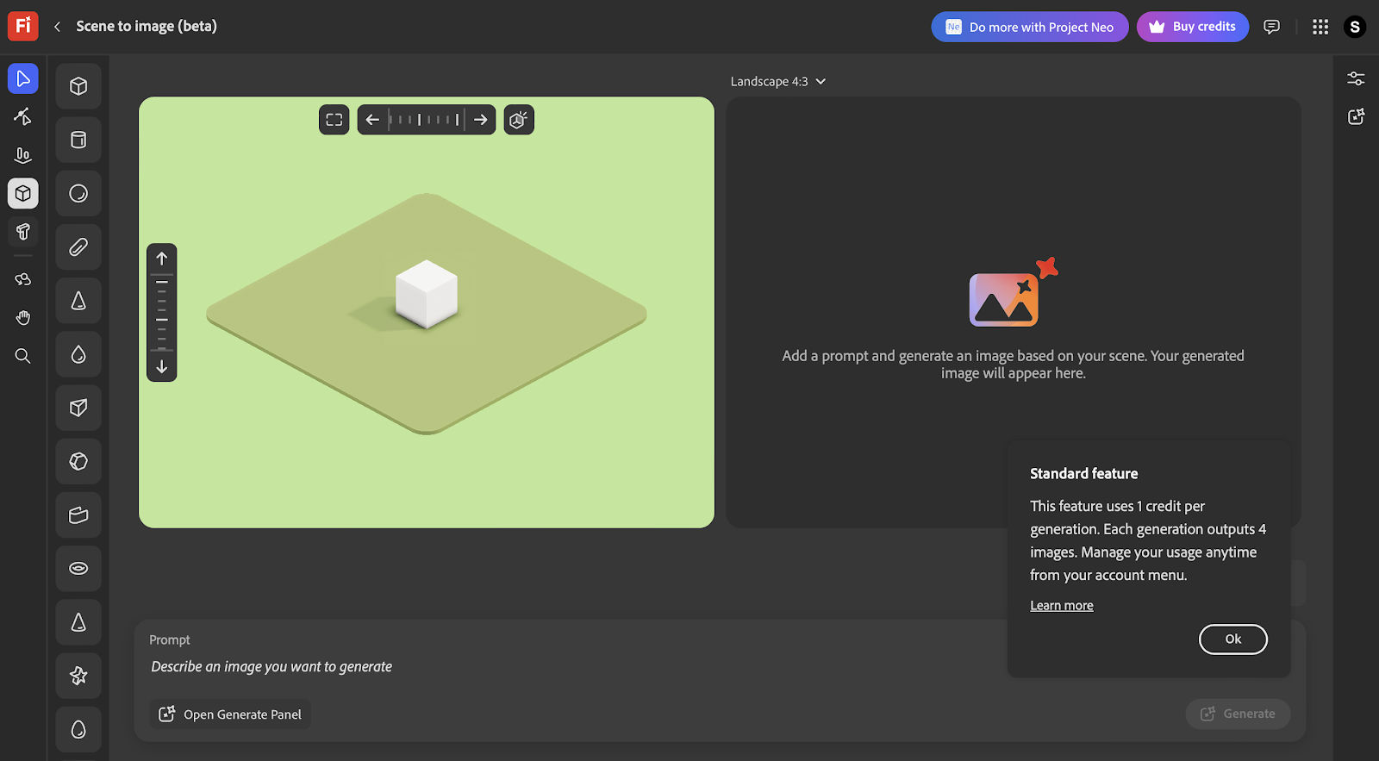Expand the Landscape 4:3 aspect ratio dropdown

[777, 81]
